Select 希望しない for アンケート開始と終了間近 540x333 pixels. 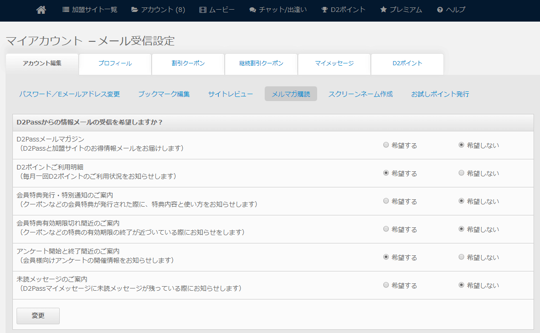461,257
